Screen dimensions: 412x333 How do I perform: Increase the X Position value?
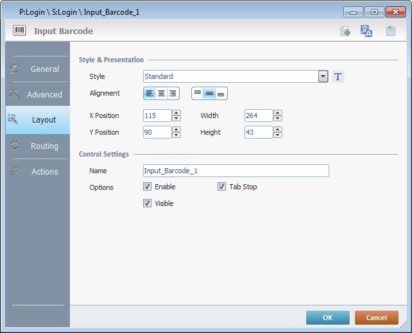click(176, 113)
